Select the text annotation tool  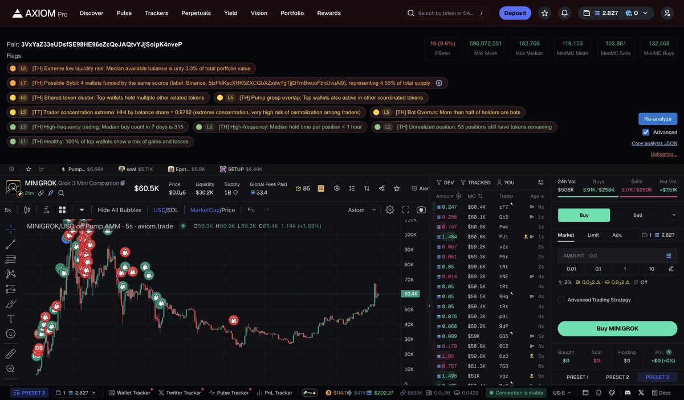pos(10,319)
